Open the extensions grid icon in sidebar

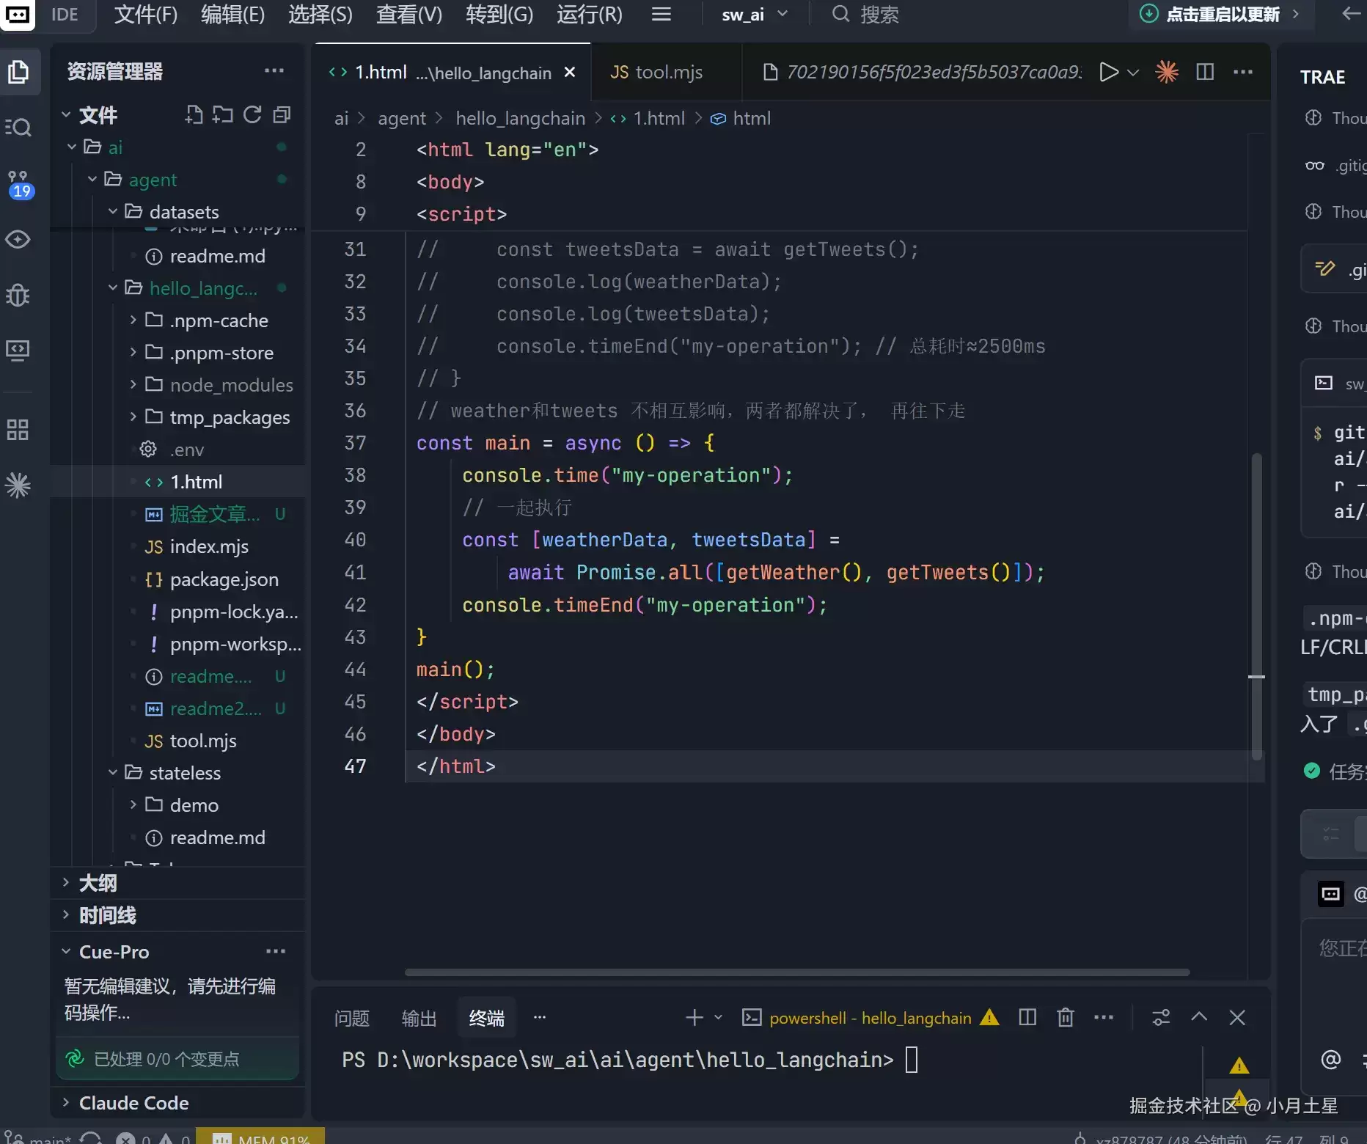pos(18,430)
